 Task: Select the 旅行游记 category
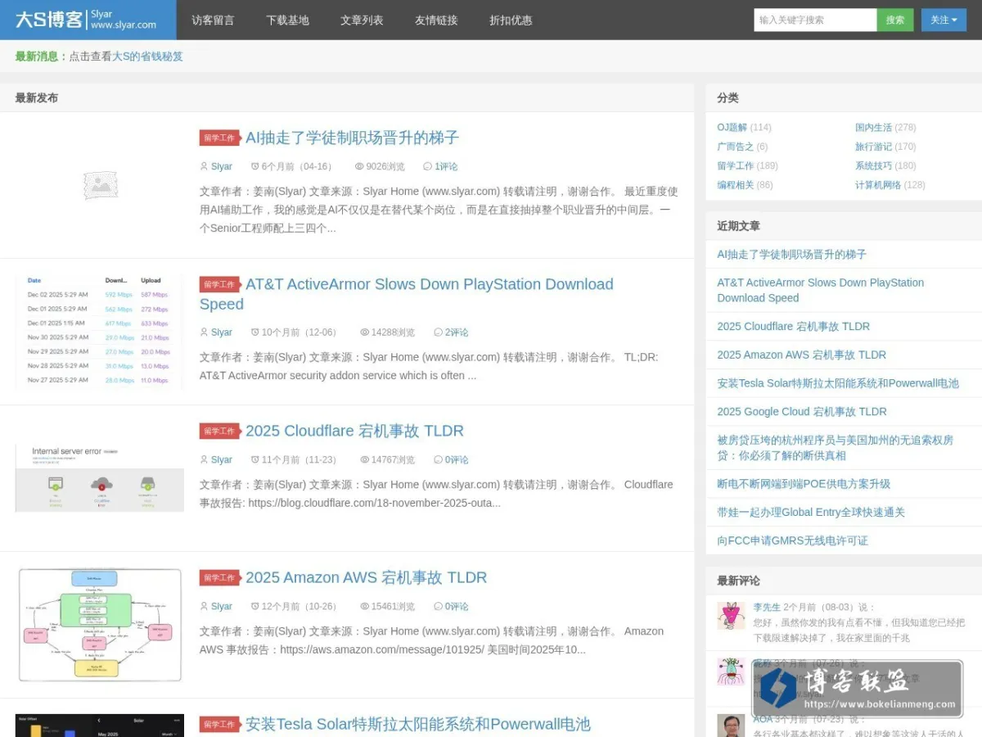click(873, 147)
